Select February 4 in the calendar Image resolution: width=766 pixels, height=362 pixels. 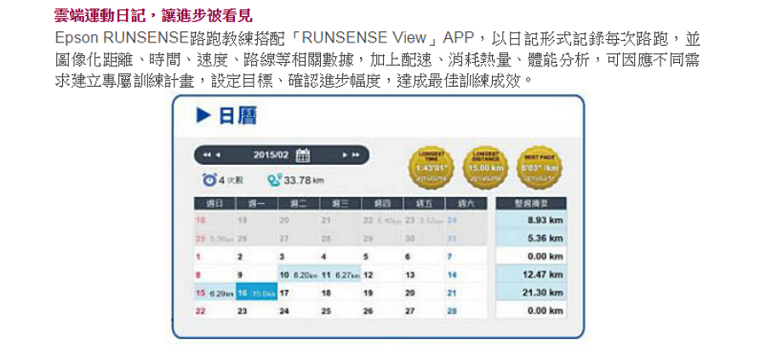[x=341, y=257]
